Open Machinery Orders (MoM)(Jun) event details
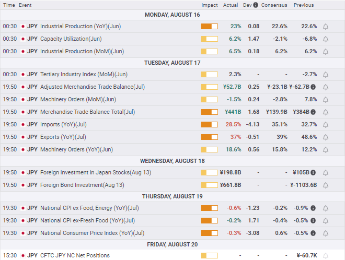 click(x=78, y=100)
